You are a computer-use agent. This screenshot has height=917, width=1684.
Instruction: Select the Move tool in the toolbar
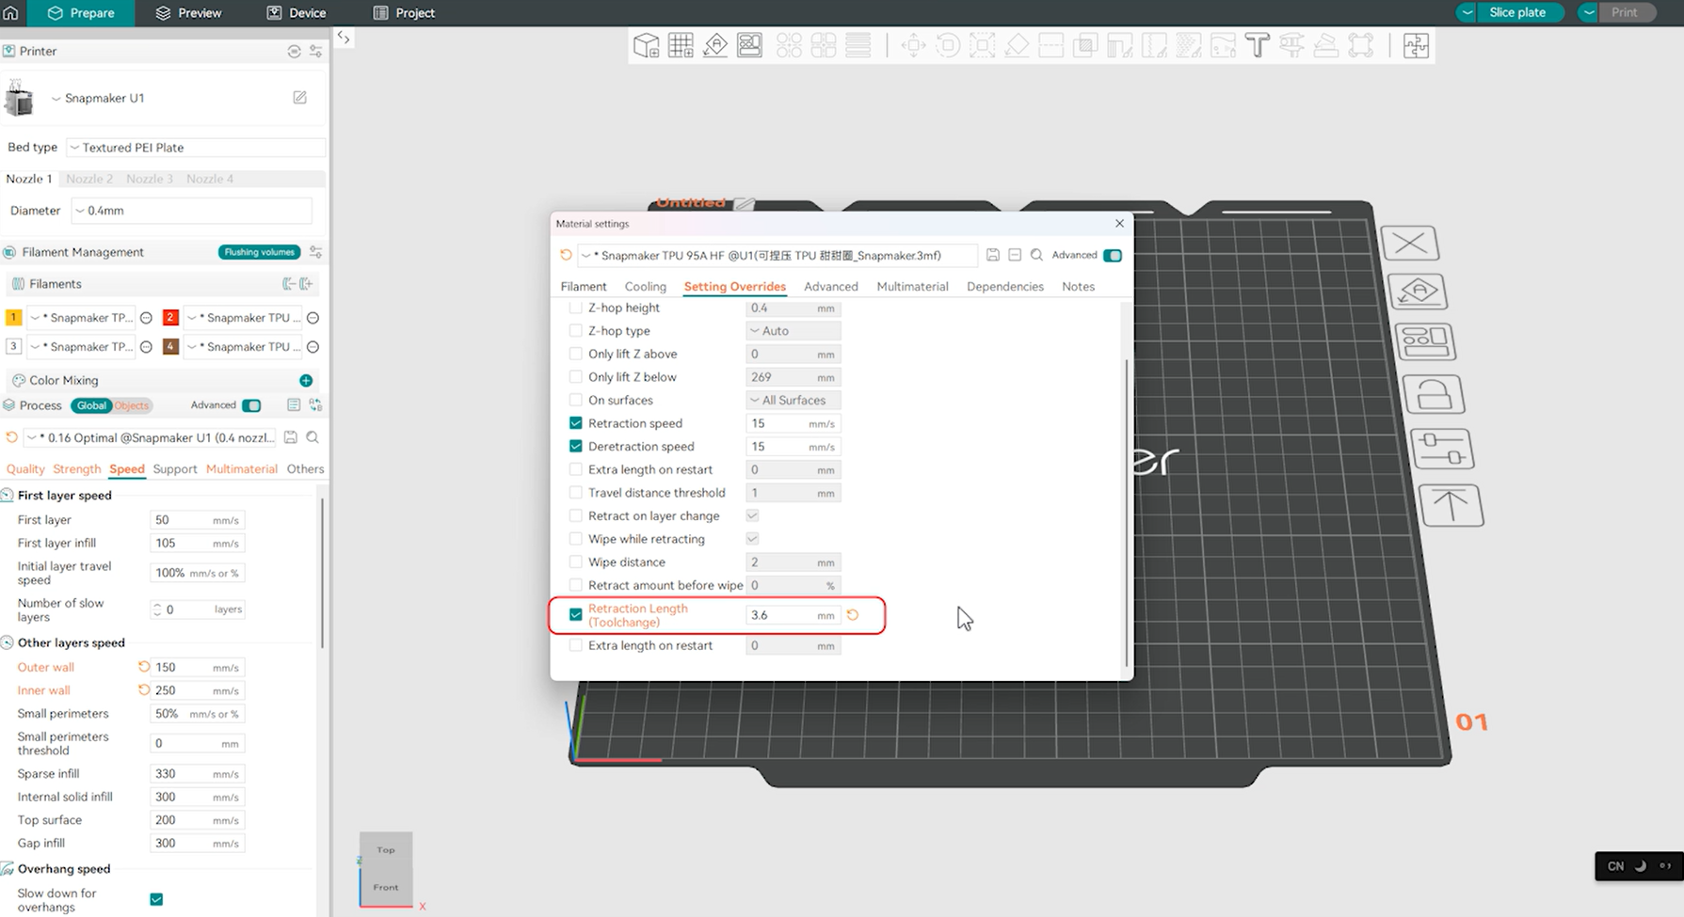click(913, 45)
